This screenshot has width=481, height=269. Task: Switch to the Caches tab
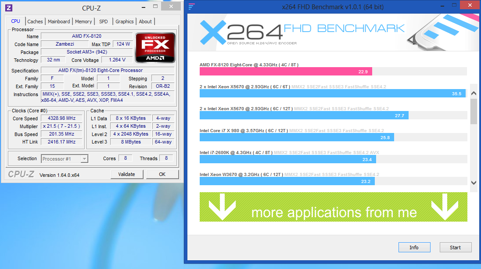[35, 22]
